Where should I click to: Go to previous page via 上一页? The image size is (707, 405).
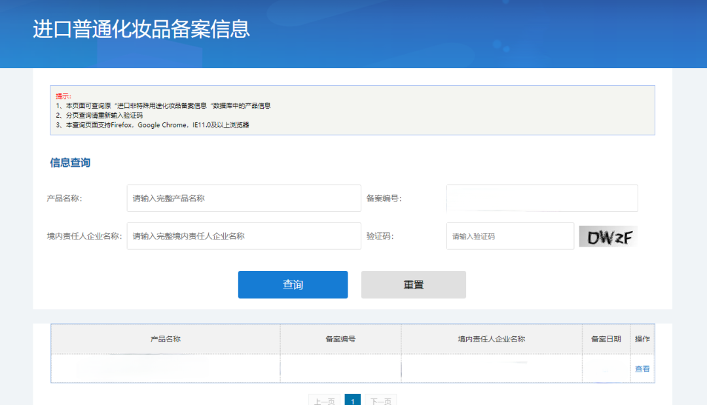coord(323,400)
